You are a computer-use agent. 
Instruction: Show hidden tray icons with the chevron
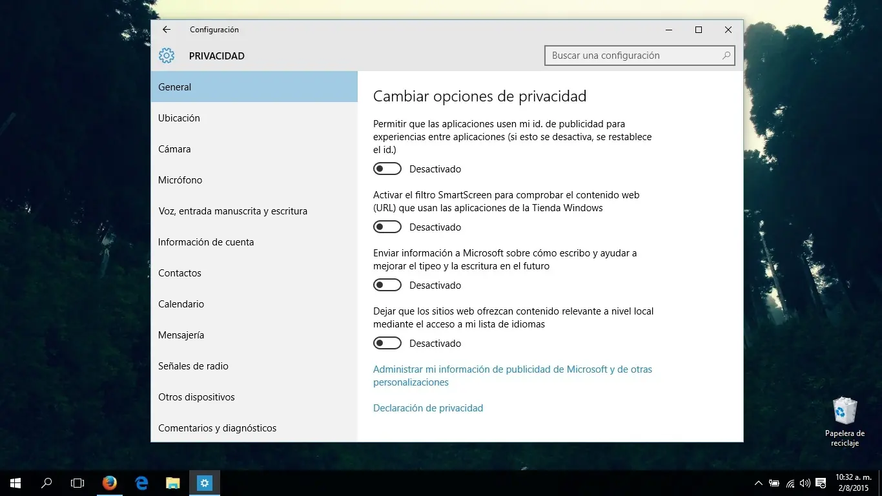tap(758, 483)
